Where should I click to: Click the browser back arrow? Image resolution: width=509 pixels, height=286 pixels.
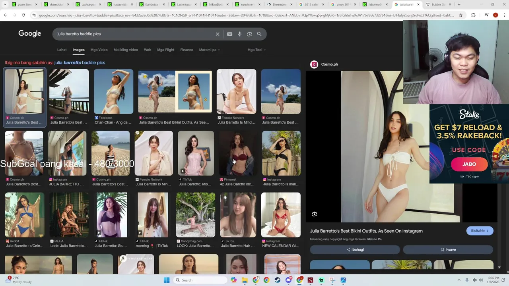pos(5,15)
